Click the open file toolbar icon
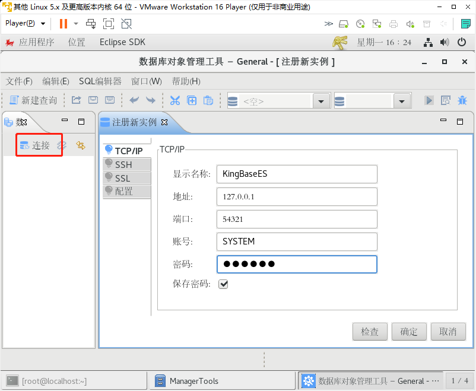 76,100
